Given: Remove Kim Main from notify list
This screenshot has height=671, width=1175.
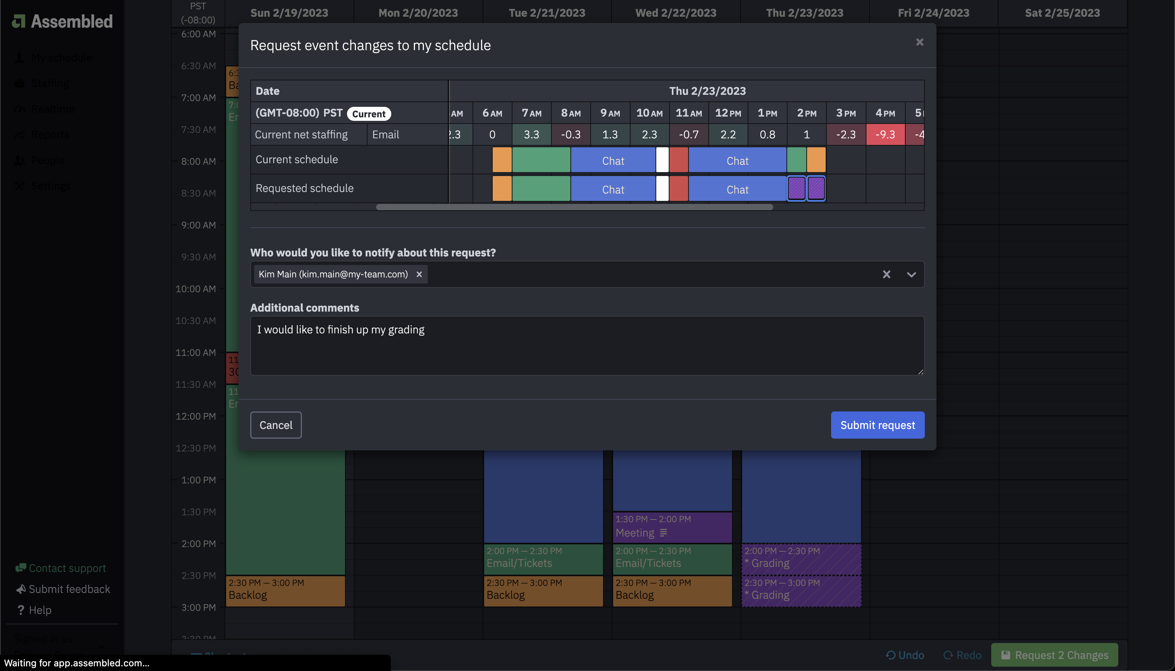Looking at the screenshot, I should coord(419,274).
